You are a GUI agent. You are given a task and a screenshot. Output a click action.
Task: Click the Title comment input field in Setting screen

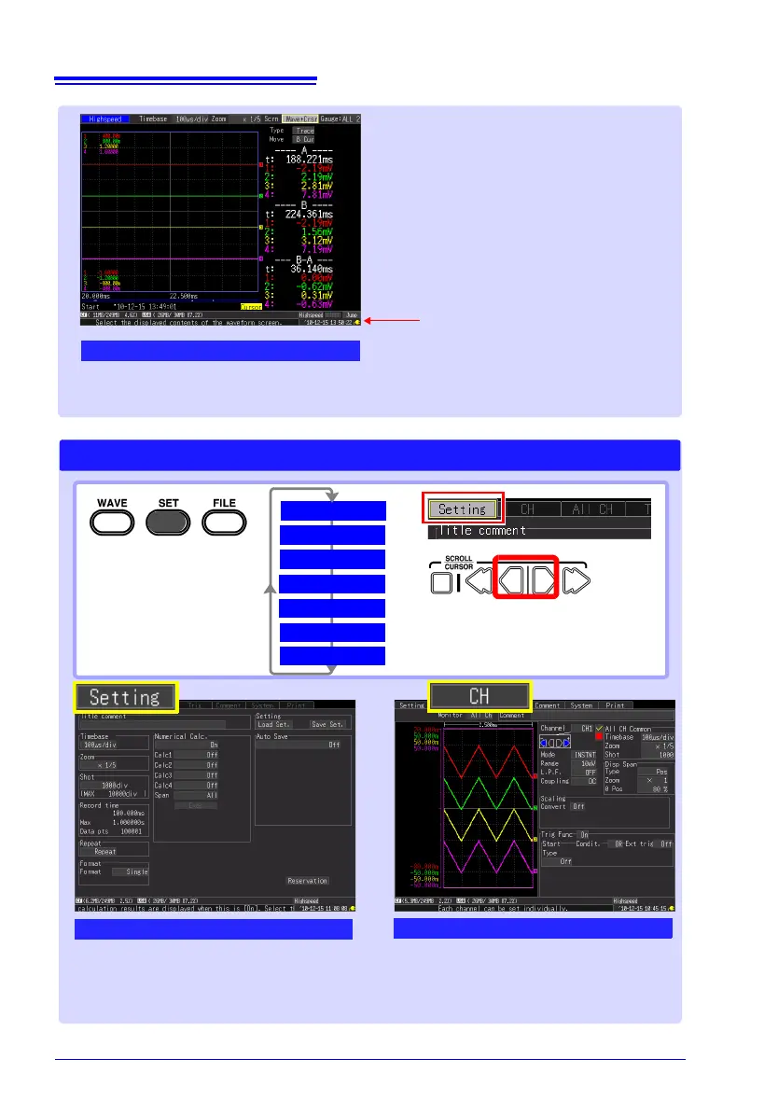pos(152,724)
